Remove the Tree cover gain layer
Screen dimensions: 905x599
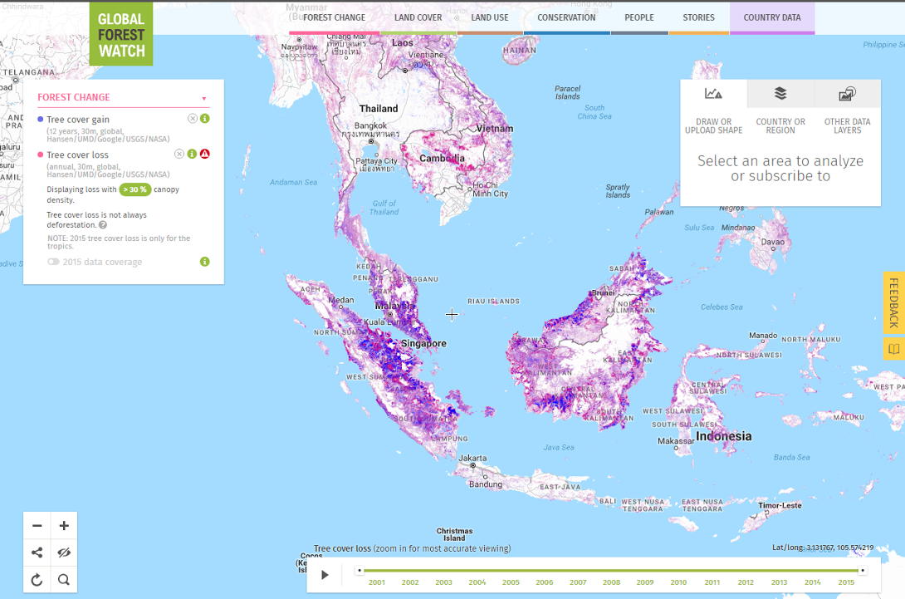(193, 119)
